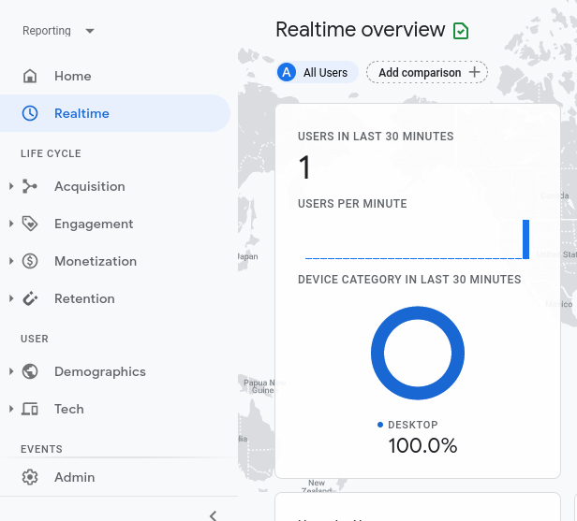Click the Tech devices icon
The image size is (577, 521).
click(x=30, y=409)
